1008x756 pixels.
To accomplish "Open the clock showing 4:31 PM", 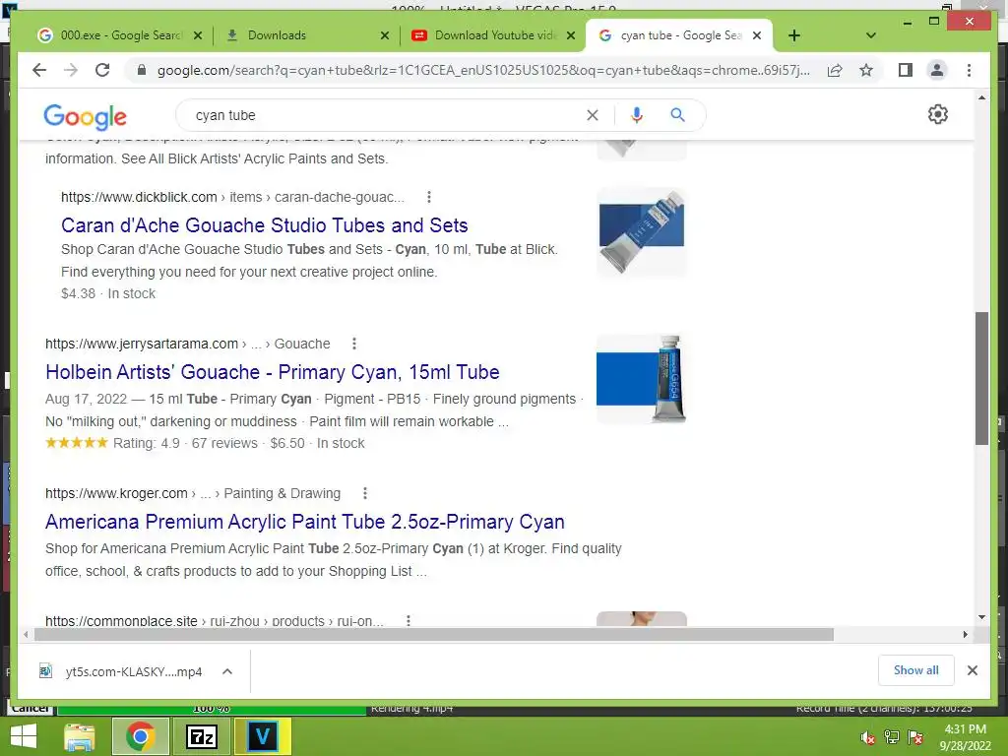I will 966,736.
